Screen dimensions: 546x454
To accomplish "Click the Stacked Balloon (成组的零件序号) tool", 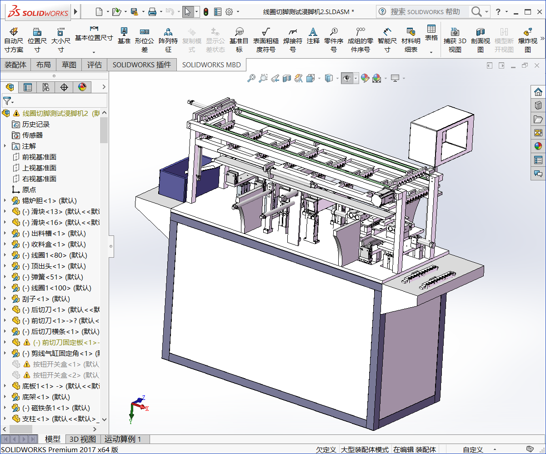I will pyautogui.click(x=360, y=40).
